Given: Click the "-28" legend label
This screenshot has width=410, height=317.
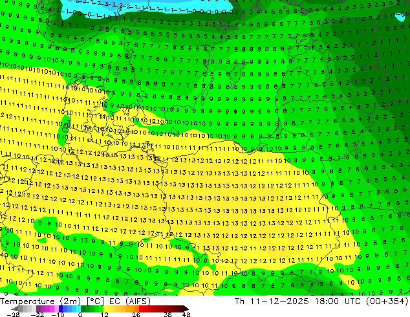Looking at the screenshot, I should point(13,314).
